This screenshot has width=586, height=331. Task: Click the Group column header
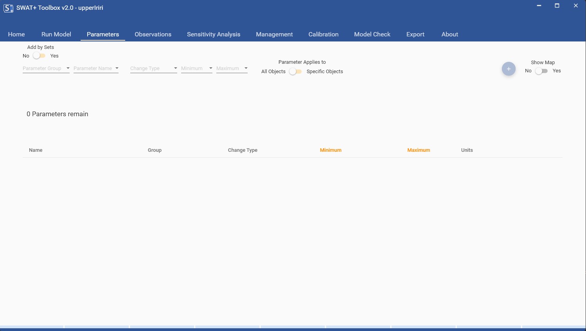155,150
